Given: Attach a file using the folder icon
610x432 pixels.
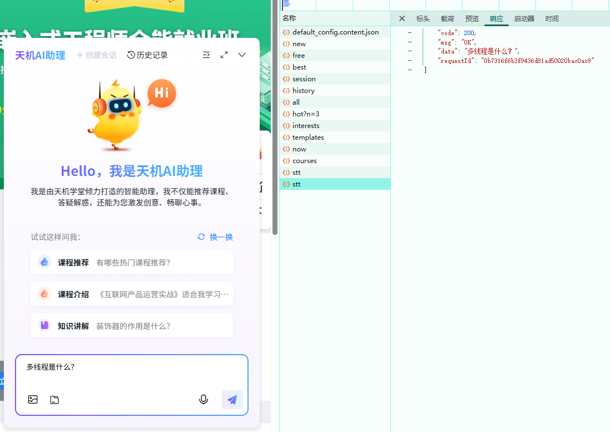Looking at the screenshot, I should [54, 400].
